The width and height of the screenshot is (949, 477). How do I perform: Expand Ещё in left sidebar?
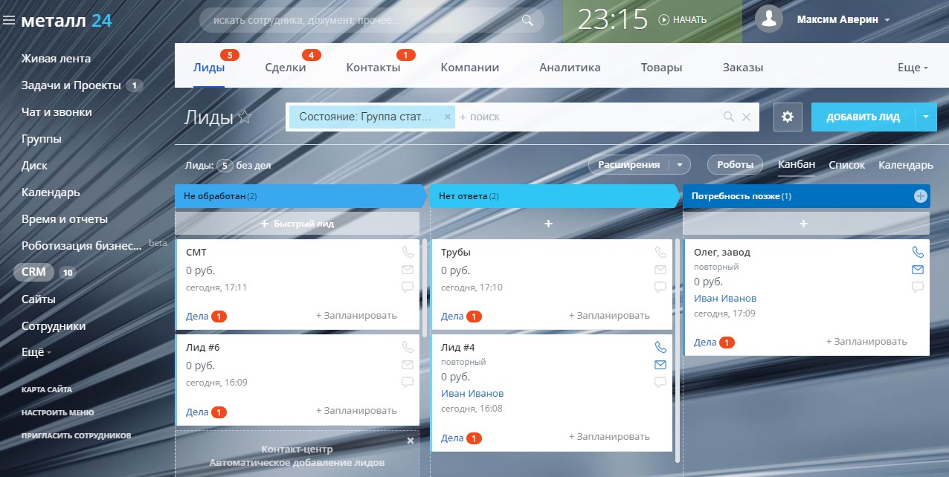(36, 353)
